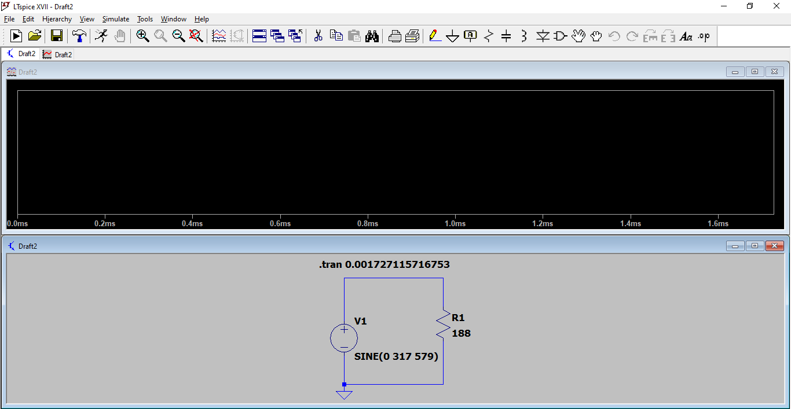Zoom to fit using the crossed-out magnifier
Image resolution: width=791 pixels, height=409 pixels.
coord(196,36)
